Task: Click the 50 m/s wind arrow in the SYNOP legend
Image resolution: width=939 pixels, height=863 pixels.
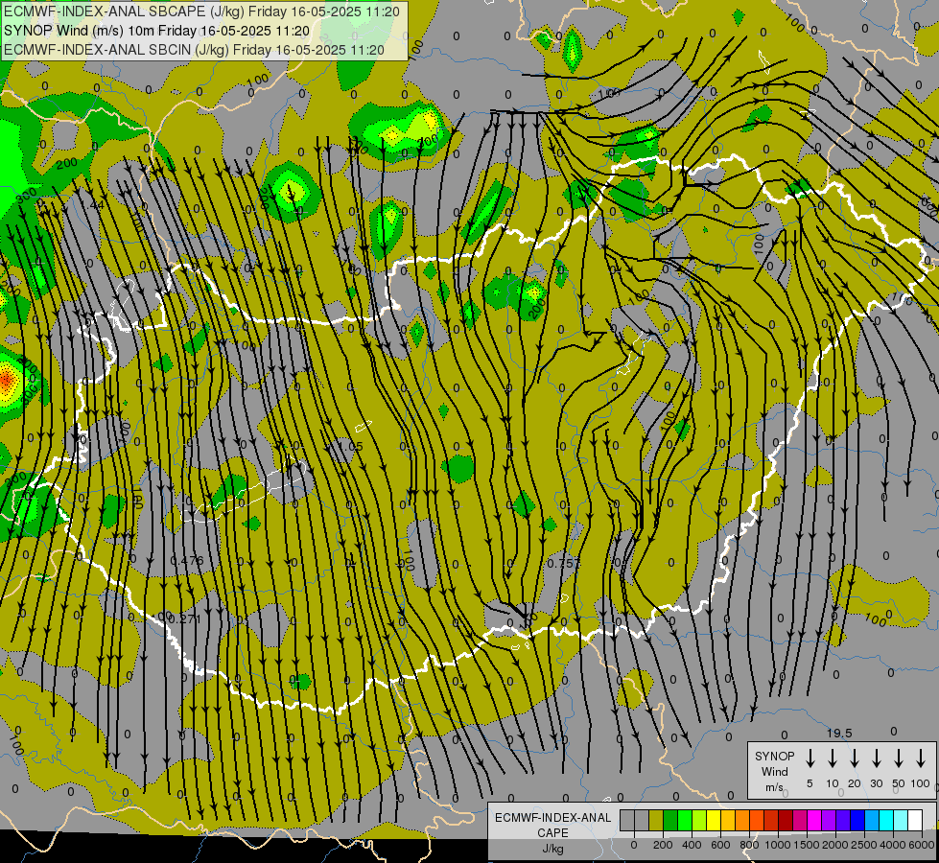Action: tap(899, 758)
